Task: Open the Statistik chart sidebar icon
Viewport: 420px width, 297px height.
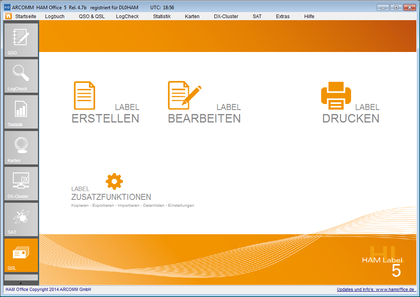Action: (x=21, y=112)
